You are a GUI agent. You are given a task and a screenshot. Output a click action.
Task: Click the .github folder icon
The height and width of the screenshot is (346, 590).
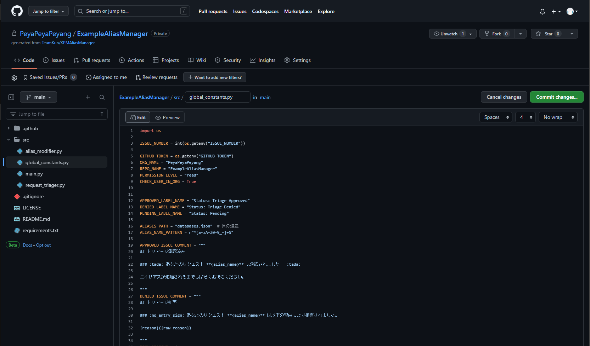(17, 128)
